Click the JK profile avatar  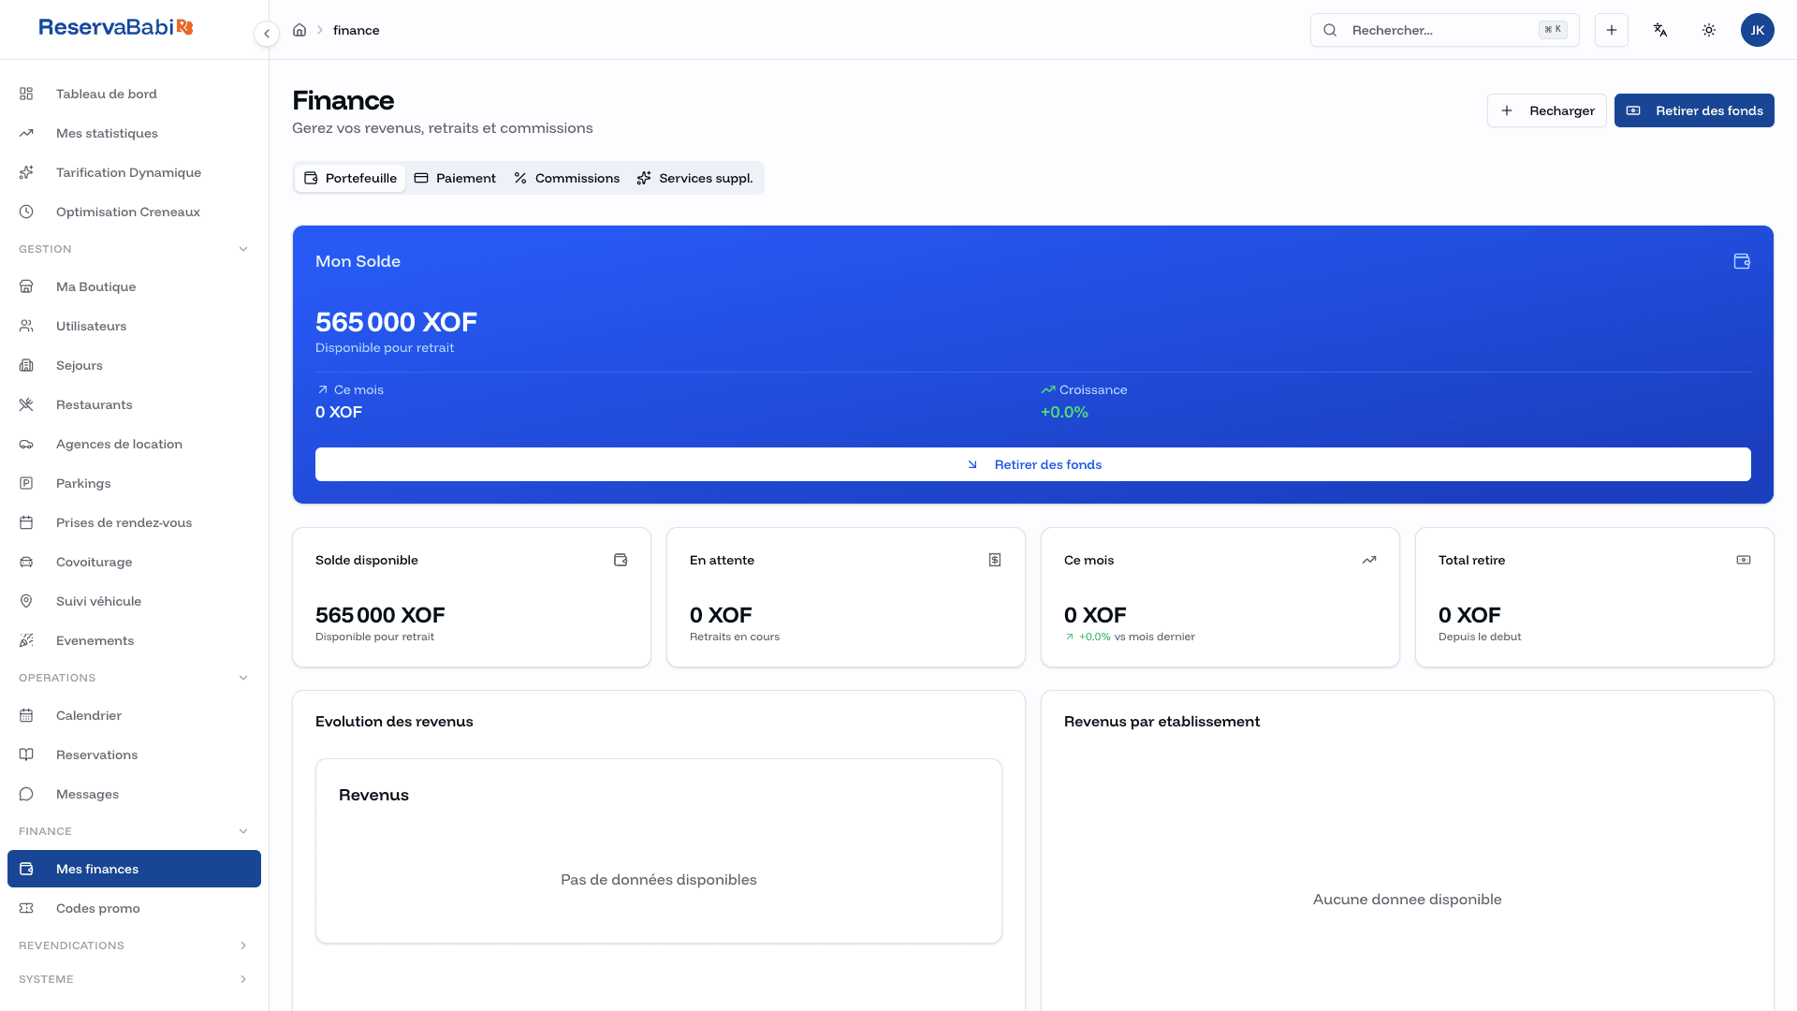click(x=1758, y=30)
